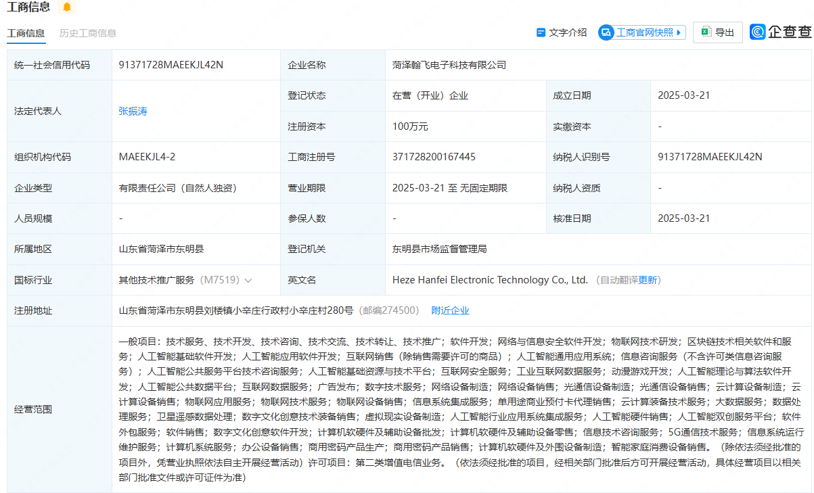Click the 其他技术推广服务 industry text
The width and height of the screenshot is (814, 493).
point(156,280)
